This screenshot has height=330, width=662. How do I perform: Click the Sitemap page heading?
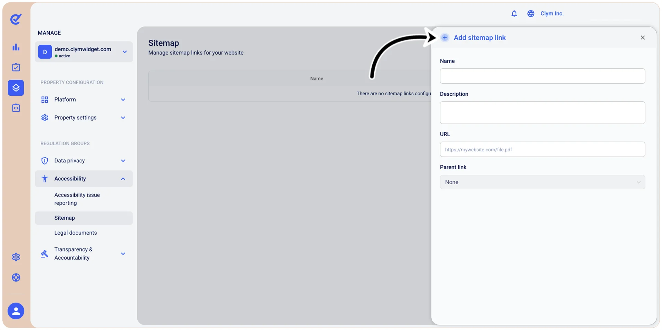coord(164,43)
